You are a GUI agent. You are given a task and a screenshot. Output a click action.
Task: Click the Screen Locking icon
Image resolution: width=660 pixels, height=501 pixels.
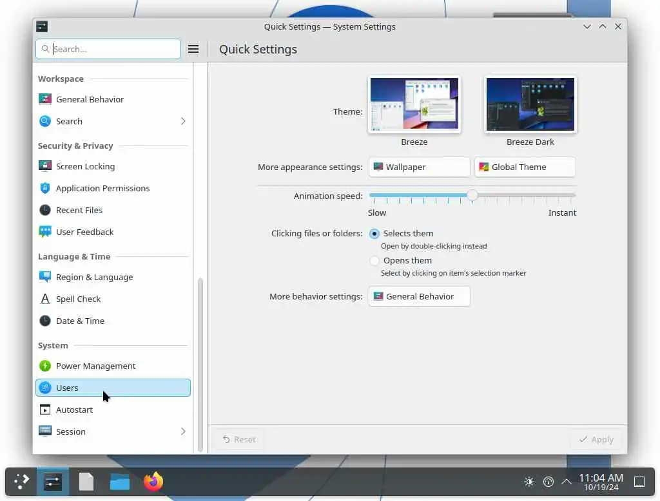(45, 166)
